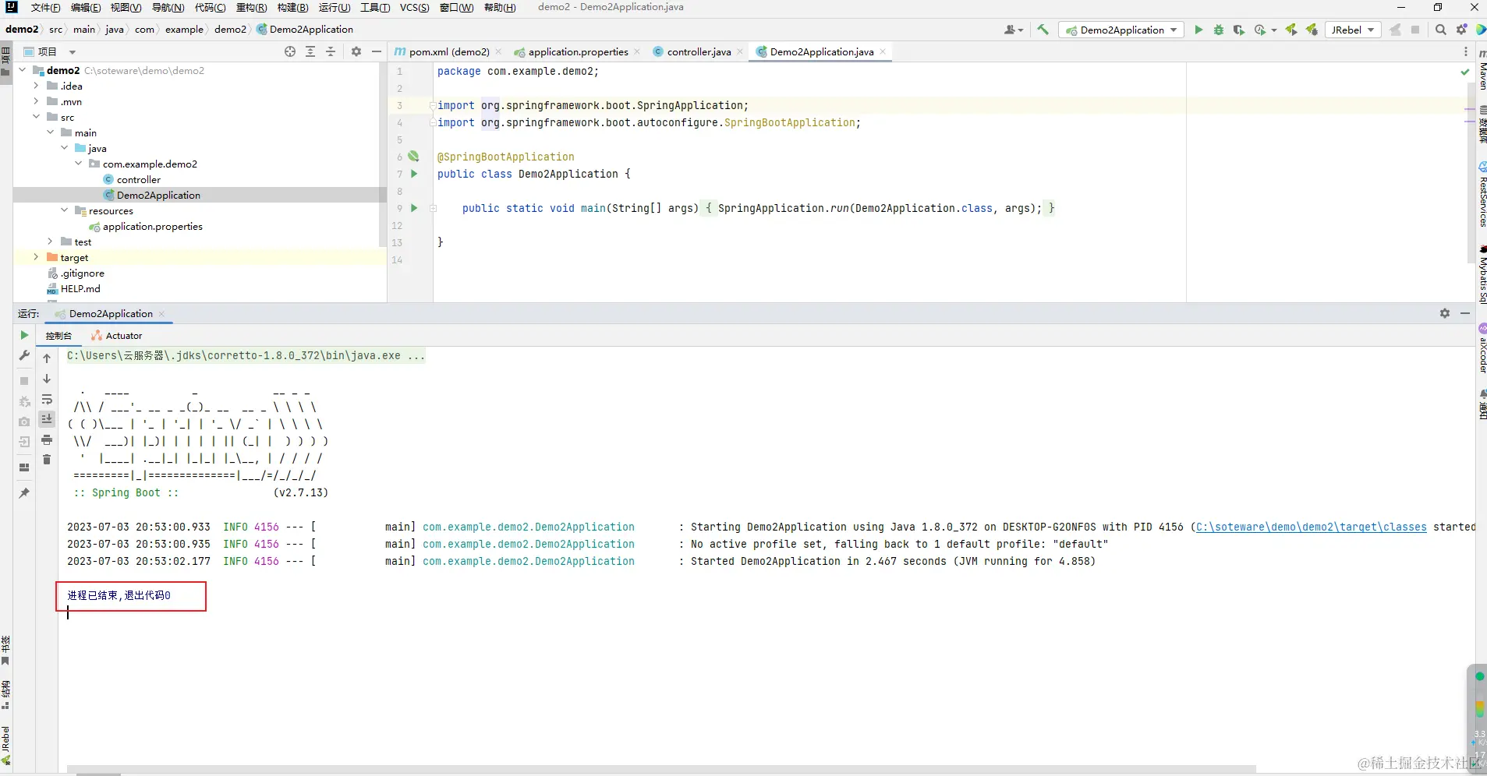The width and height of the screenshot is (1487, 776).
Task: Expand the test folder
Action: 50,242
